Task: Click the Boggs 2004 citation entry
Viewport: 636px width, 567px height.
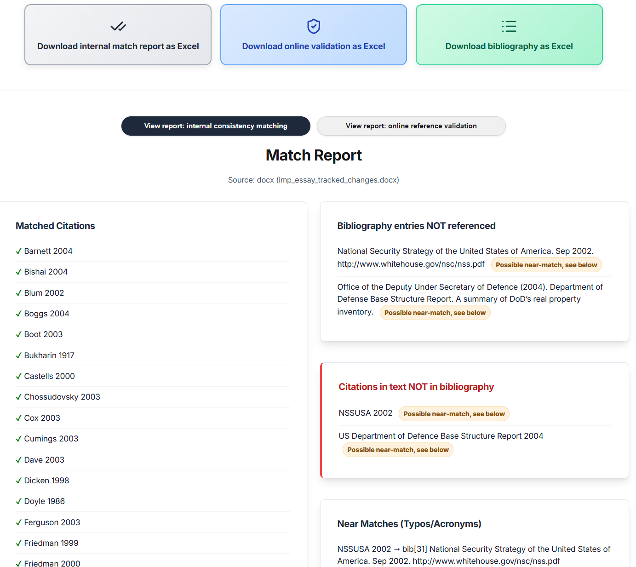Action: (x=46, y=313)
